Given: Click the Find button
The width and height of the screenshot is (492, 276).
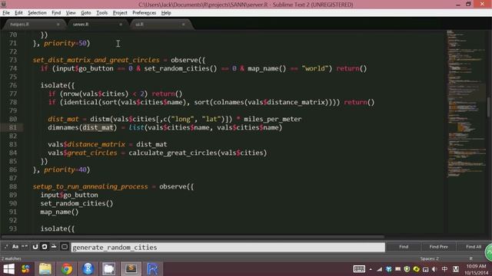Looking at the screenshot, I should [x=404, y=247].
